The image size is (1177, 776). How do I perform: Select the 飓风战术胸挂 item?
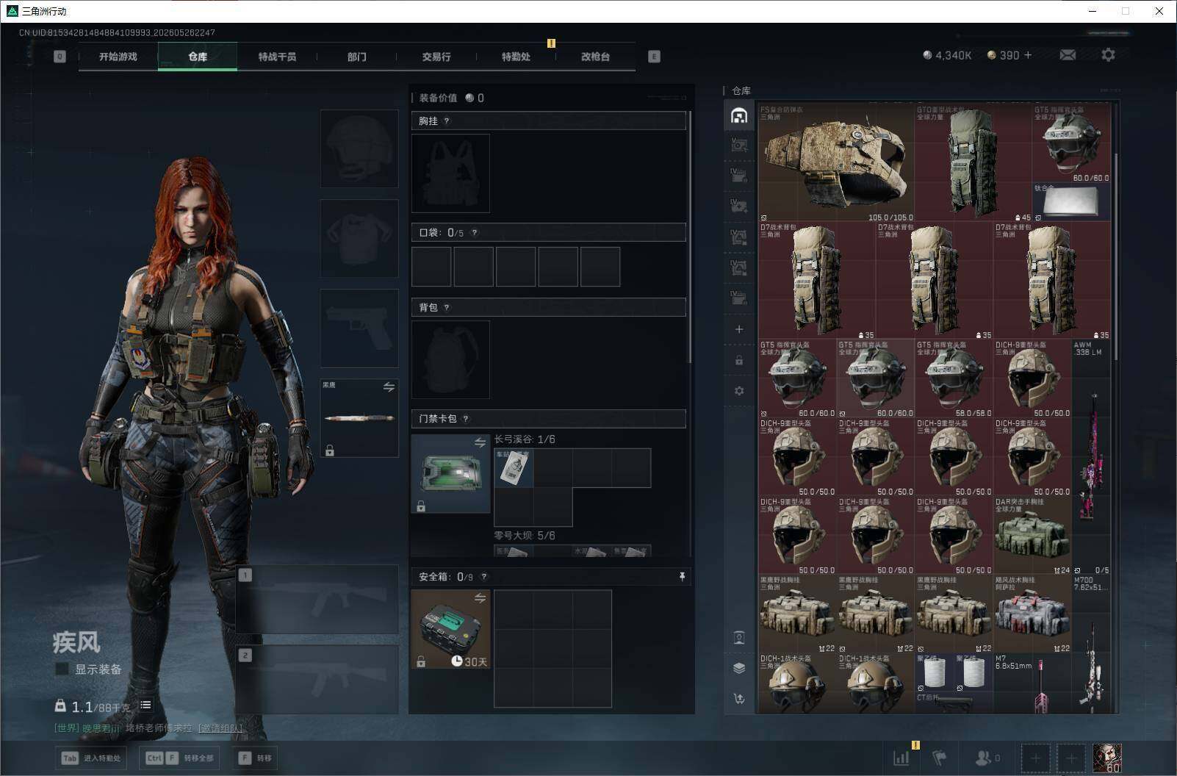pos(1032,614)
